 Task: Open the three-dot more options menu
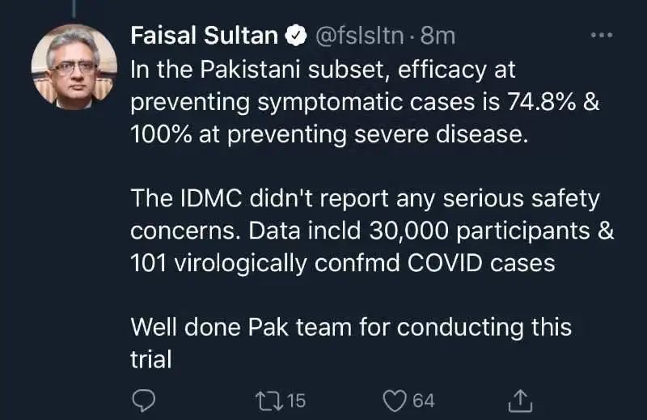603,36
